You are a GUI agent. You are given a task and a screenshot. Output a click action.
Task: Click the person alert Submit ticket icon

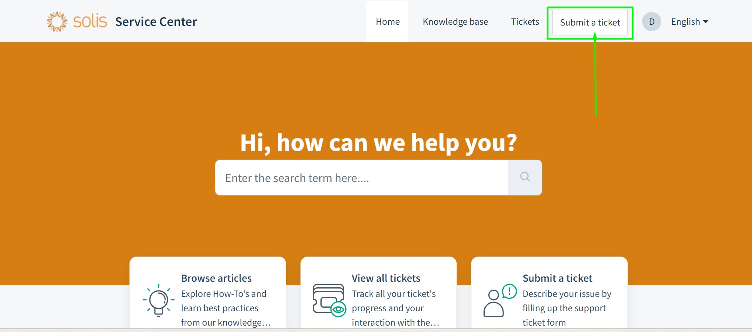(500, 300)
